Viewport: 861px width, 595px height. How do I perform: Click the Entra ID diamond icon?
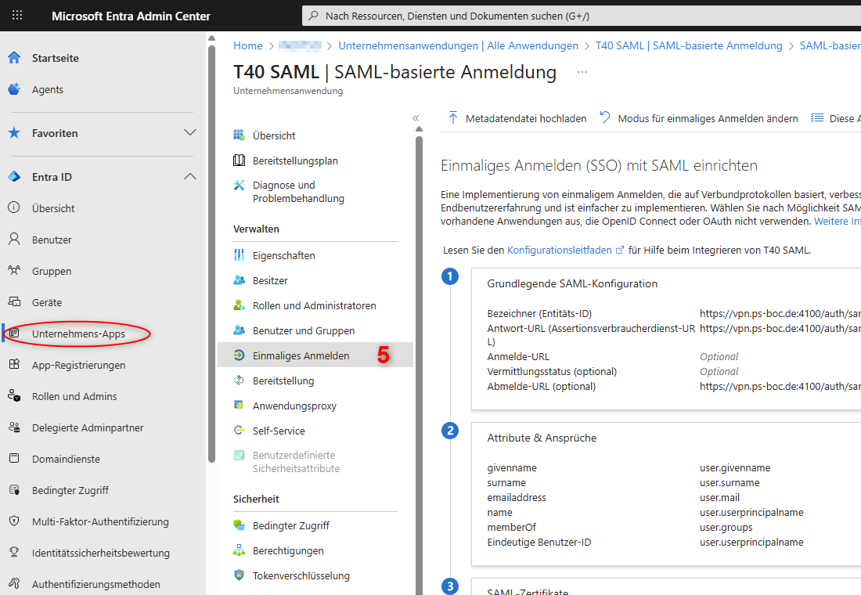14,177
